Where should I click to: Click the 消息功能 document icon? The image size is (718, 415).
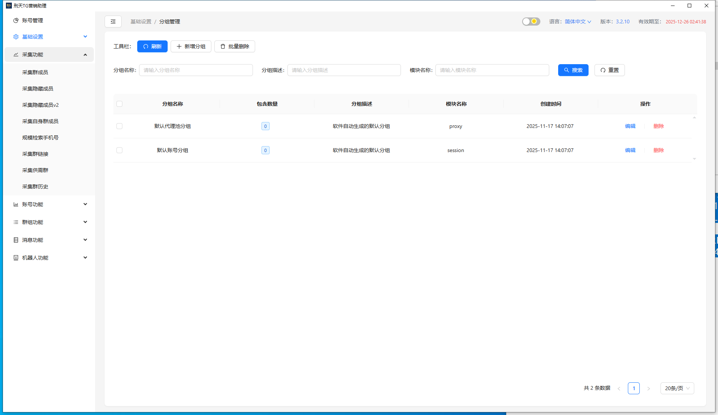click(16, 240)
